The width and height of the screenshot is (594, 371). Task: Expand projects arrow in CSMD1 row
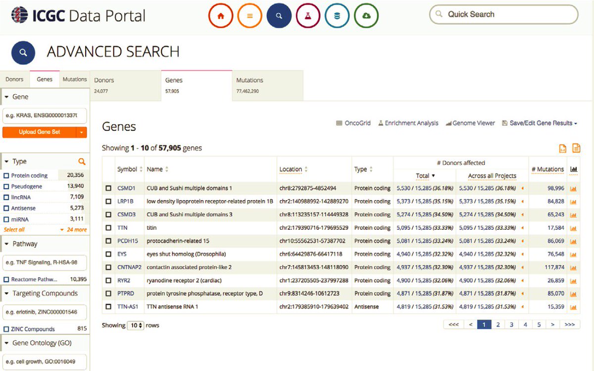pos(523,189)
